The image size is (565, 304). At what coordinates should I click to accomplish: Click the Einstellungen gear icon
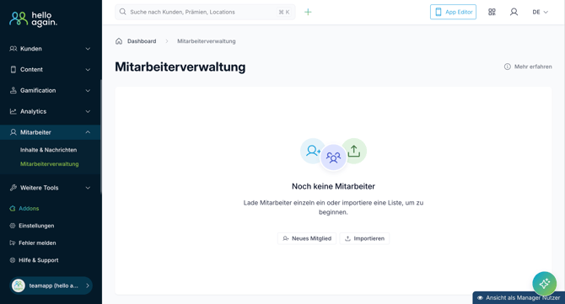13,226
